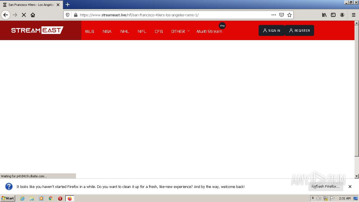Viewport: 359px width, 202px height.
Task: Launch Chrome from taskbar
Action: (x=50, y=198)
